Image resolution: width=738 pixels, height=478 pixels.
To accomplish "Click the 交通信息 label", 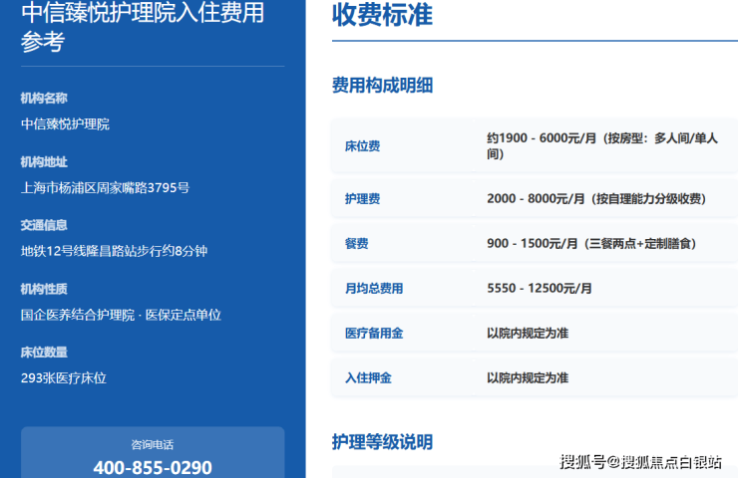I will point(44,225).
